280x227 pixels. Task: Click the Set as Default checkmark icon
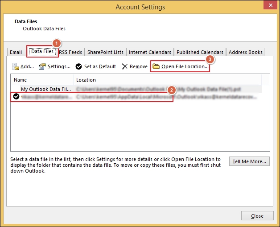click(x=78, y=66)
